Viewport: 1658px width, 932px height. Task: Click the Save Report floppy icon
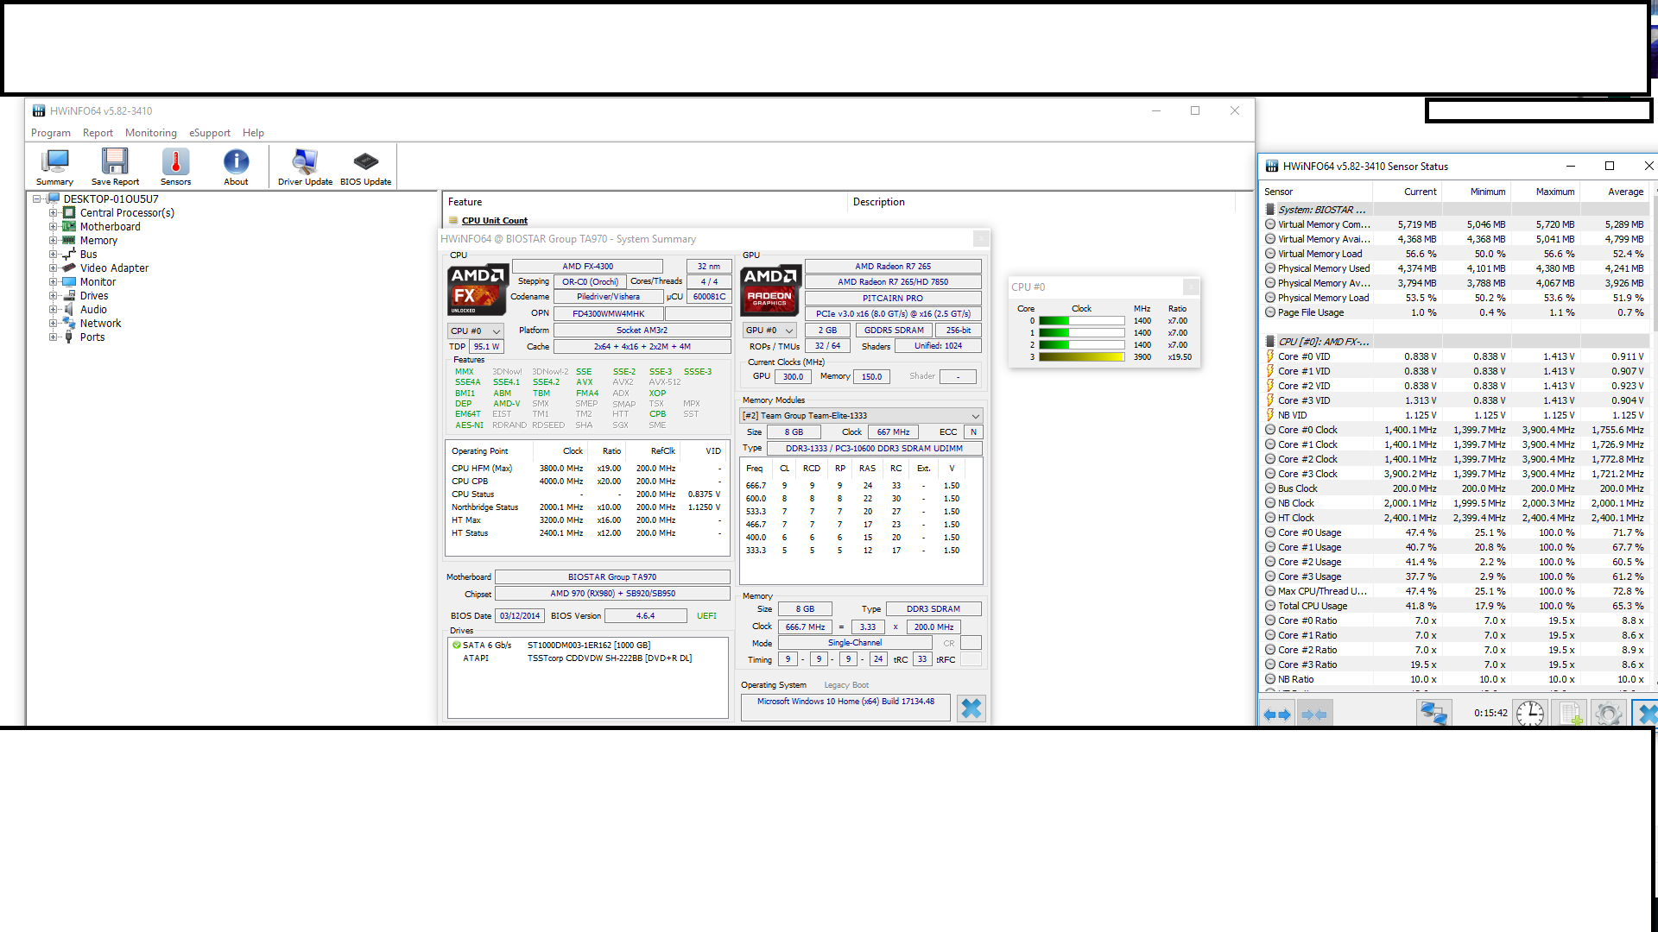point(115,167)
